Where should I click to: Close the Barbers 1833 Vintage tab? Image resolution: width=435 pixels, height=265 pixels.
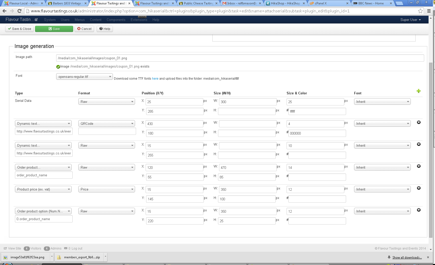pos(86,3)
